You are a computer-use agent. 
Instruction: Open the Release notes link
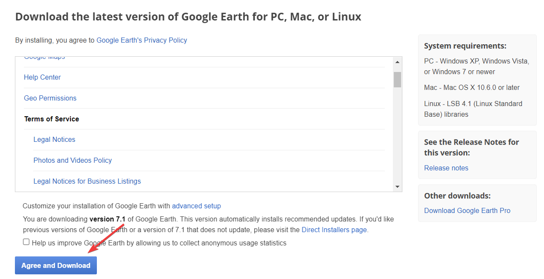tap(446, 168)
